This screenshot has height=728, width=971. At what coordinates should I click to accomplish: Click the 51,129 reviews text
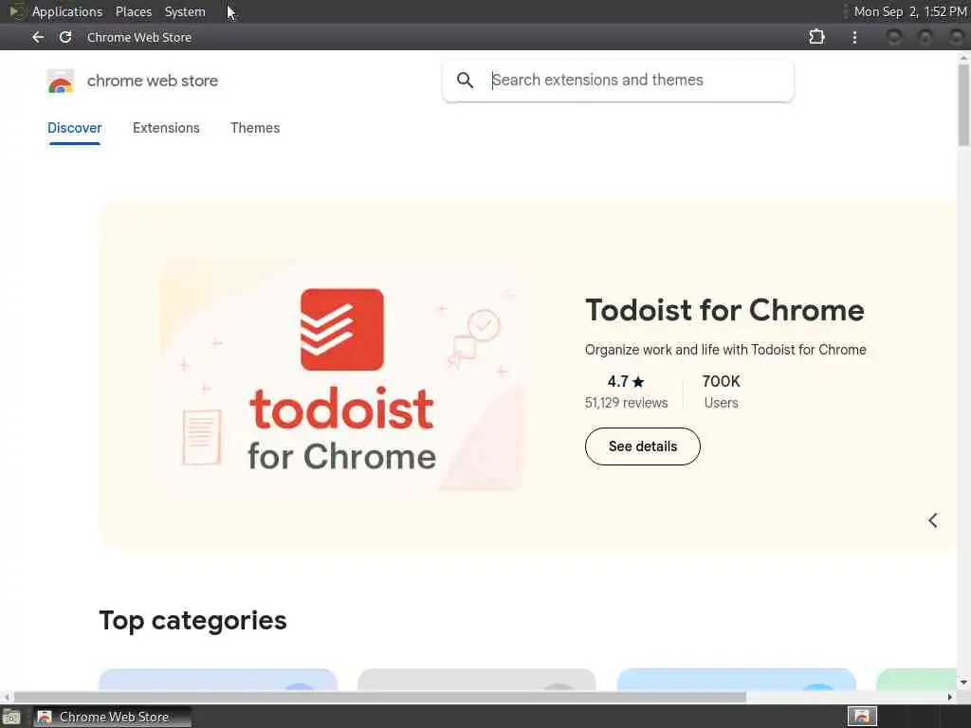click(x=626, y=403)
